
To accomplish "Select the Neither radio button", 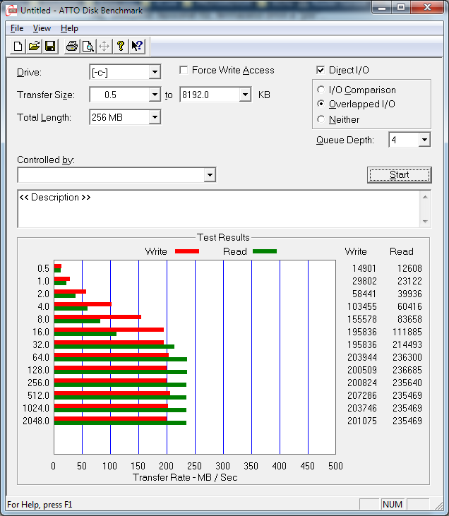I will pos(321,119).
